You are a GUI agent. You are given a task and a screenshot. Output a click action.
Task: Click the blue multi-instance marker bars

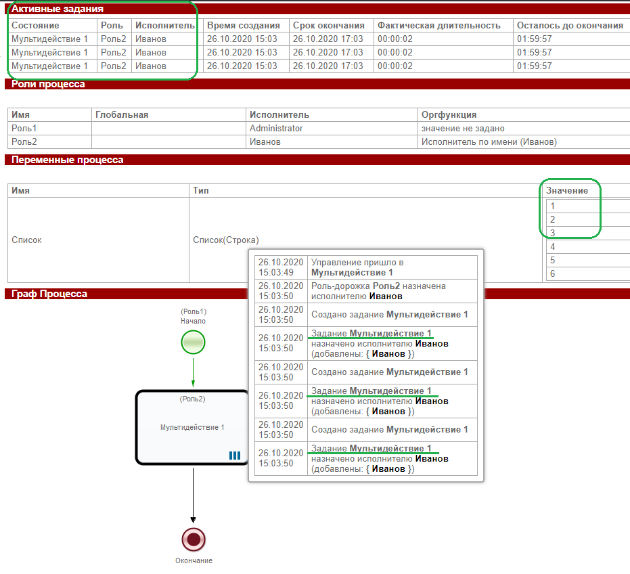235,456
